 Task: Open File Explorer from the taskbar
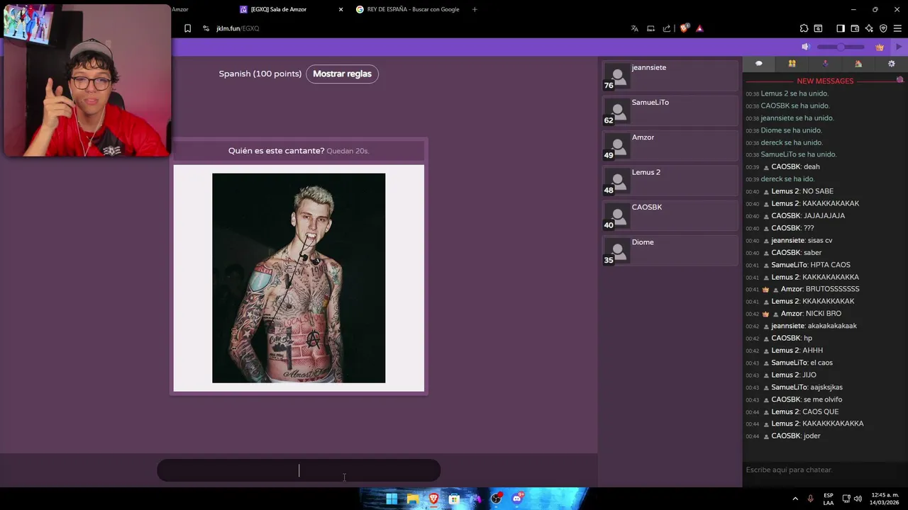click(412, 499)
